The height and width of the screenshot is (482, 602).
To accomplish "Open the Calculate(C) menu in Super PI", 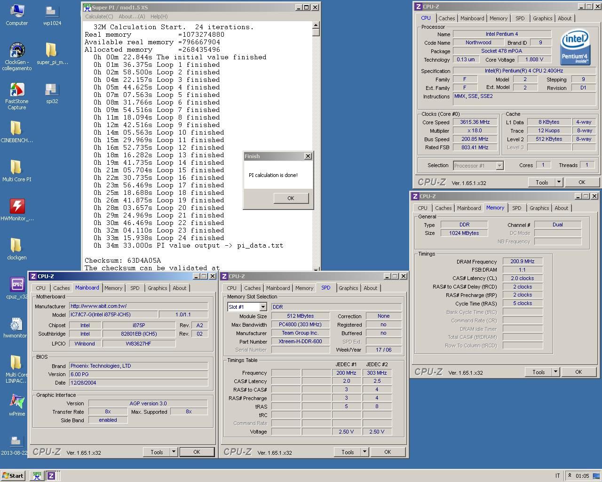I will [99, 16].
